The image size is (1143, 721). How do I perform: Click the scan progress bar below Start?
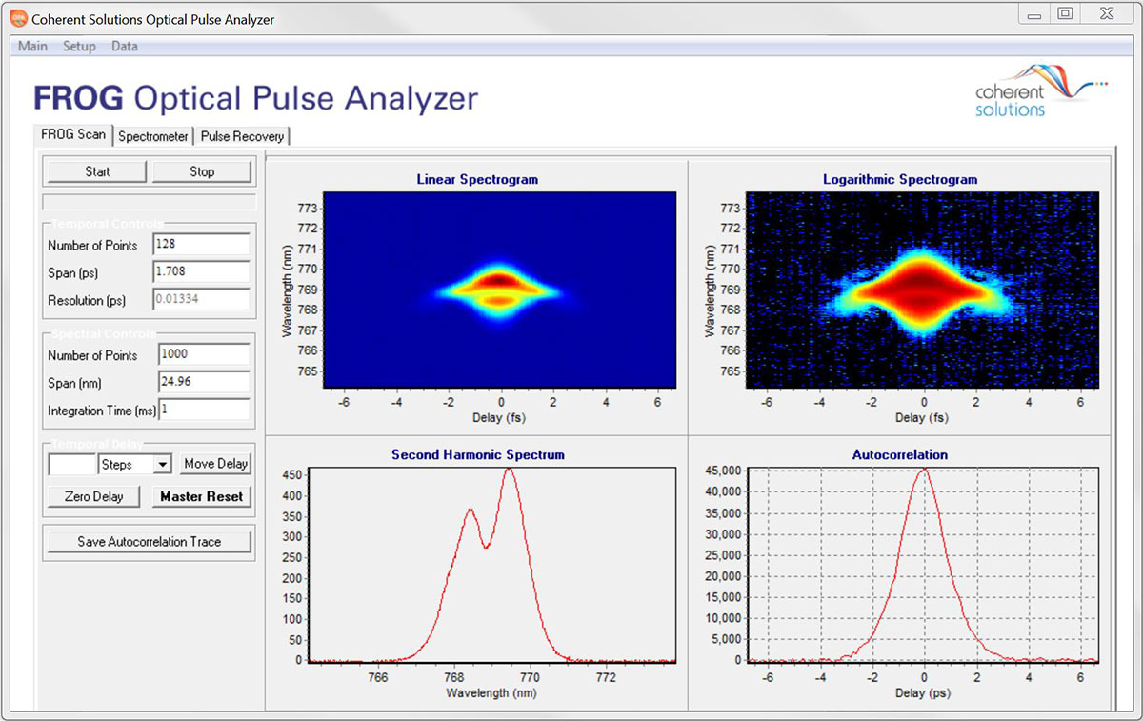[150, 202]
